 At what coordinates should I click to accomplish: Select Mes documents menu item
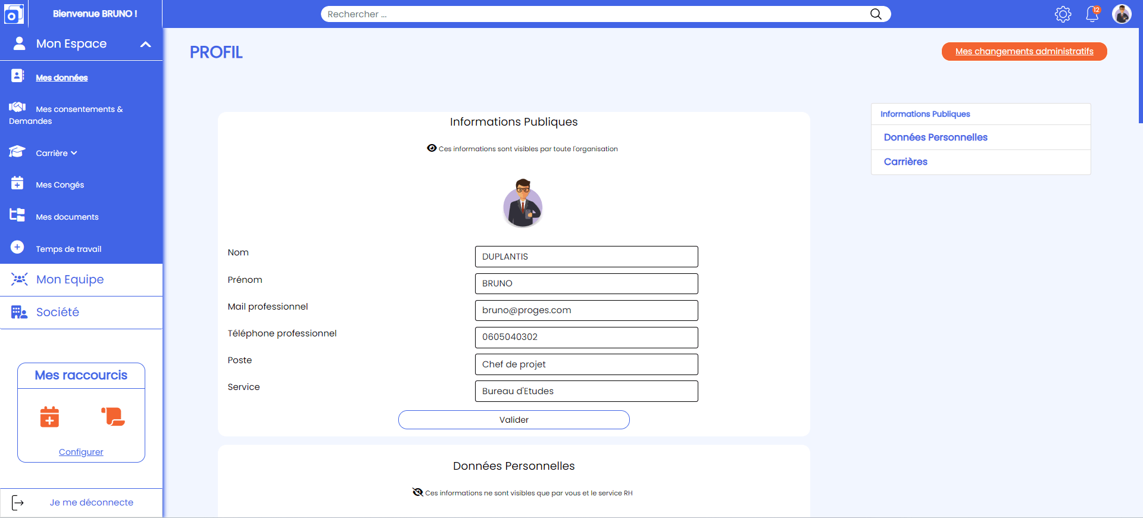[67, 217]
